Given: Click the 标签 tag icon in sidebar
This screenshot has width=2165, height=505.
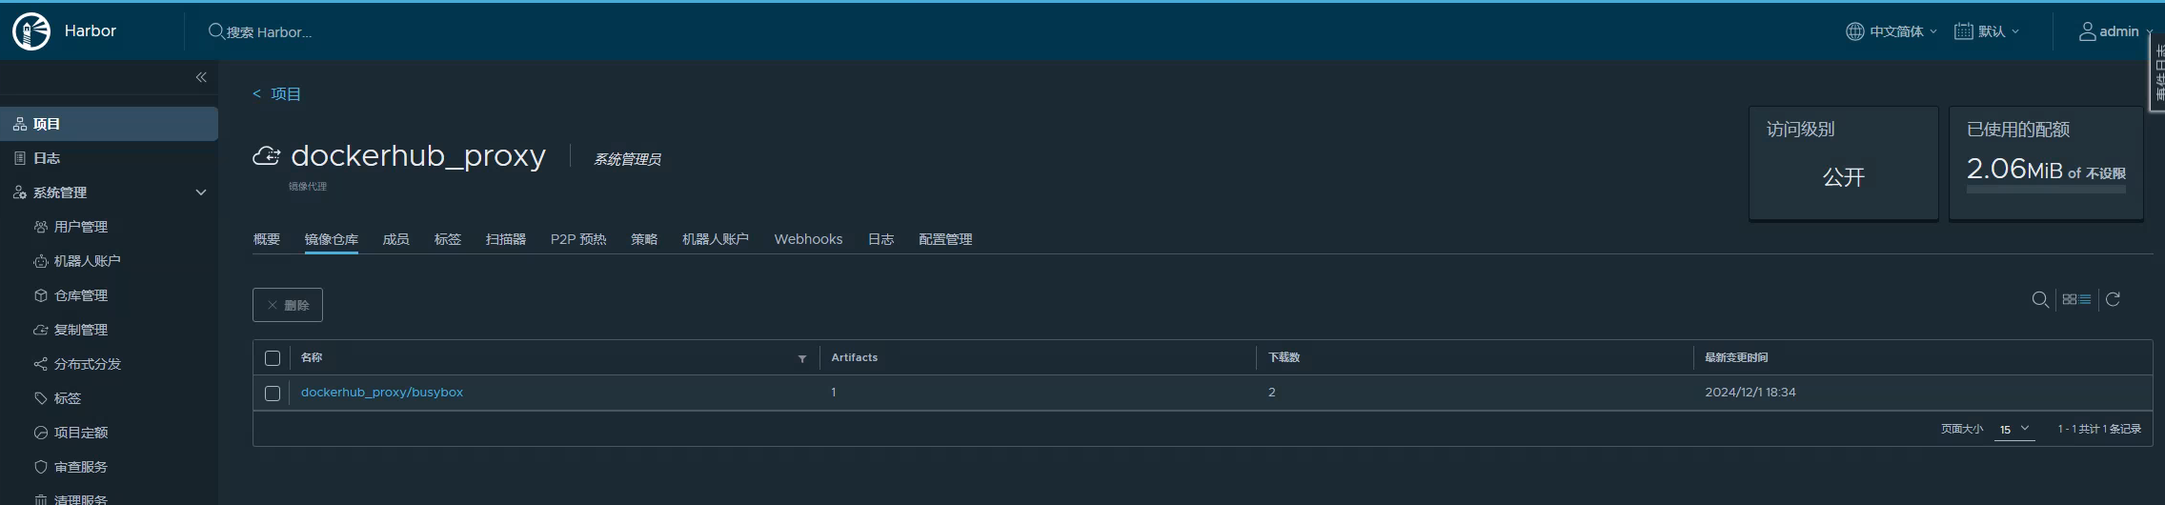Looking at the screenshot, I should (x=41, y=398).
